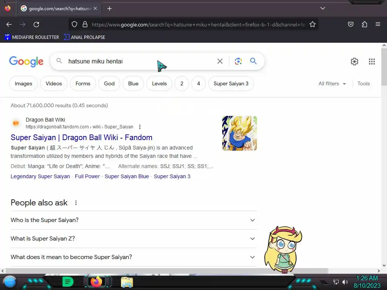Follow the Super Saiyan 3 sitelink
Viewport: 387px width, 290px height.
point(172,176)
